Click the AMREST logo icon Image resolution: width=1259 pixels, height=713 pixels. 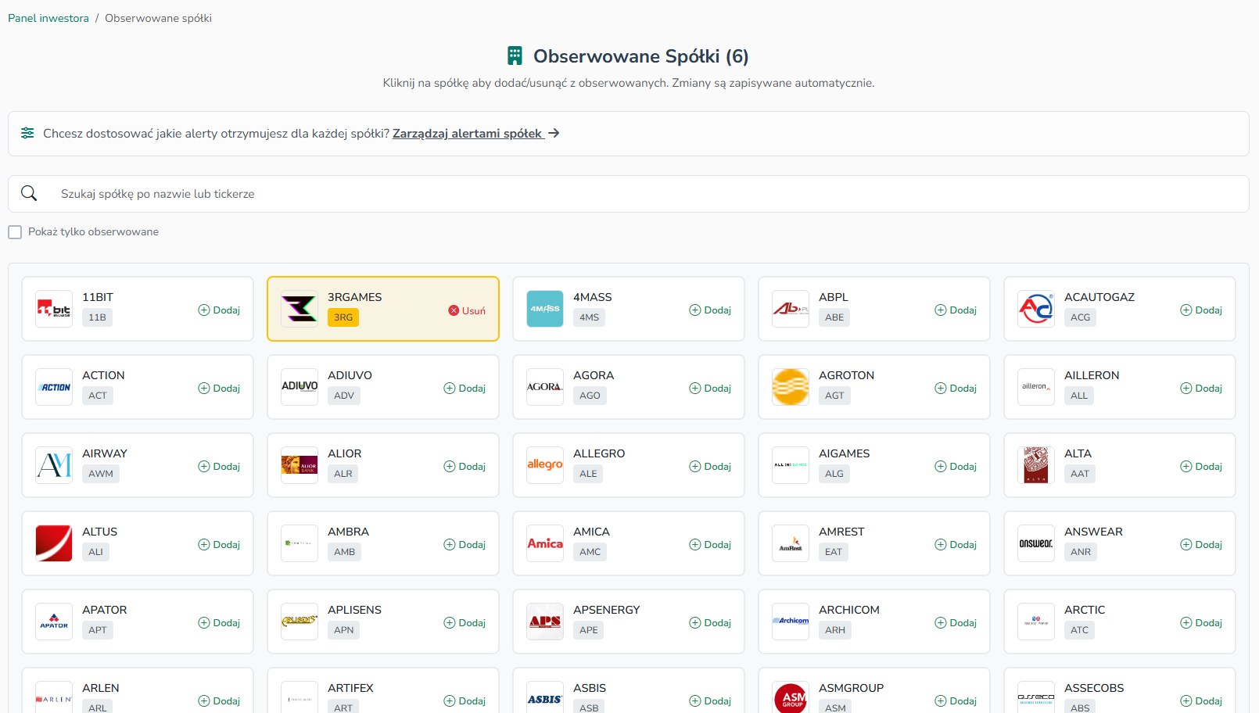[x=791, y=543]
